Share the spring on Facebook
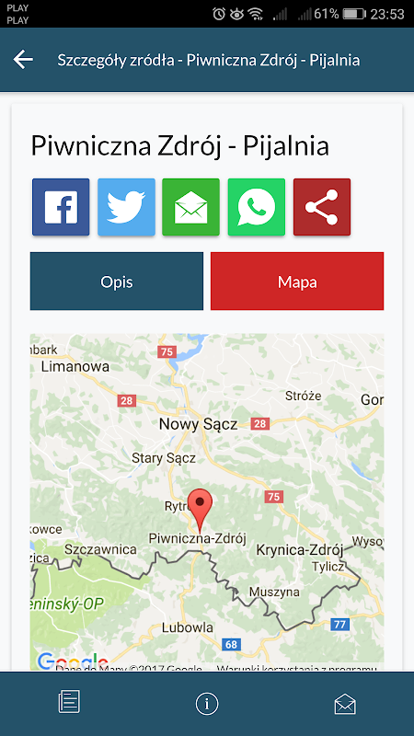The image size is (414, 736). point(61,207)
